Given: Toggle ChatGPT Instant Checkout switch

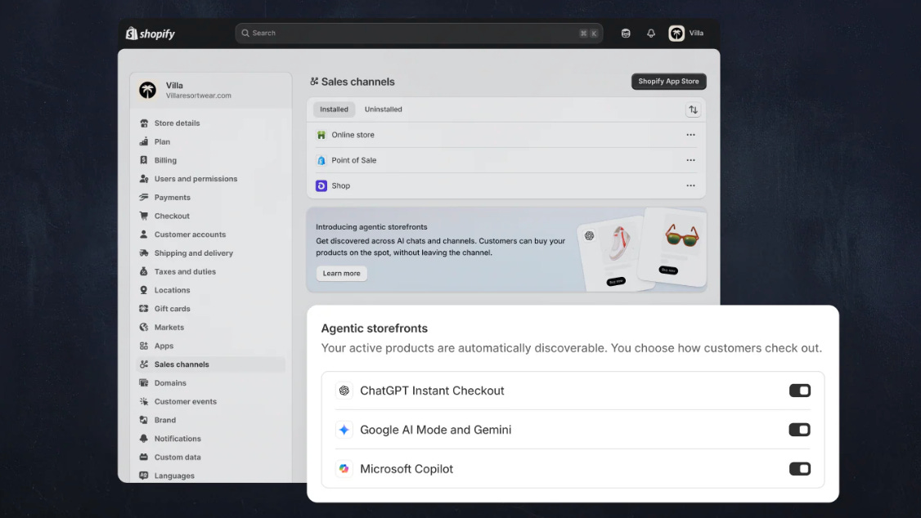Looking at the screenshot, I should click(x=799, y=391).
